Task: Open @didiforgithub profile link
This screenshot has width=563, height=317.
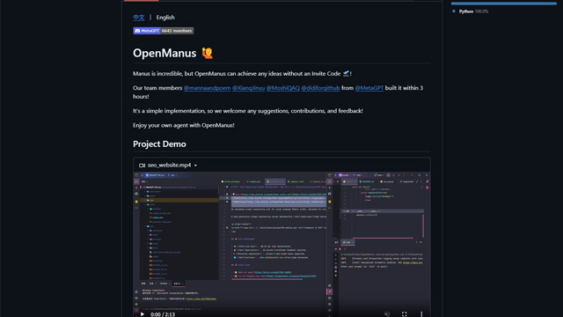Action: pos(320,88)
